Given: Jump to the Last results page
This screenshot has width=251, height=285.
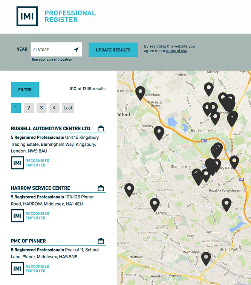Looking at the screenshot, I should coord(68,108).
